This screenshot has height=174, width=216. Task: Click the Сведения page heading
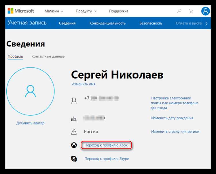[26, 44]
